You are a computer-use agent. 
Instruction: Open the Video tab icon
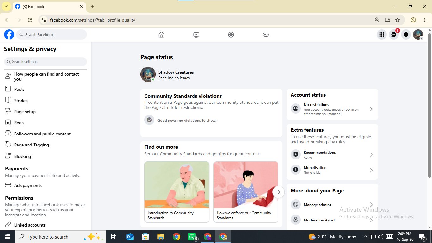pyautogui.click(x=196, y=35)
